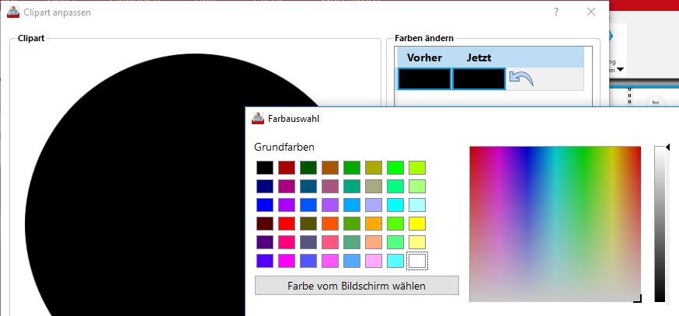Choose the lavender Grundfarben swatch
This screenshot has height=316, width=679.
pos(374,205)
